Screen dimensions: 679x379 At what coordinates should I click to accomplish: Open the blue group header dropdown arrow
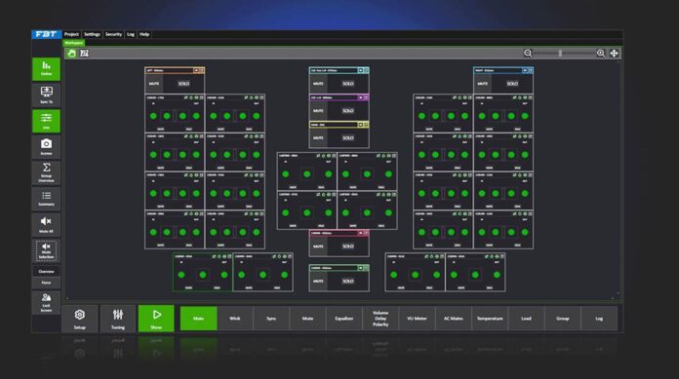pyautogui.click(x=525, y=70)
